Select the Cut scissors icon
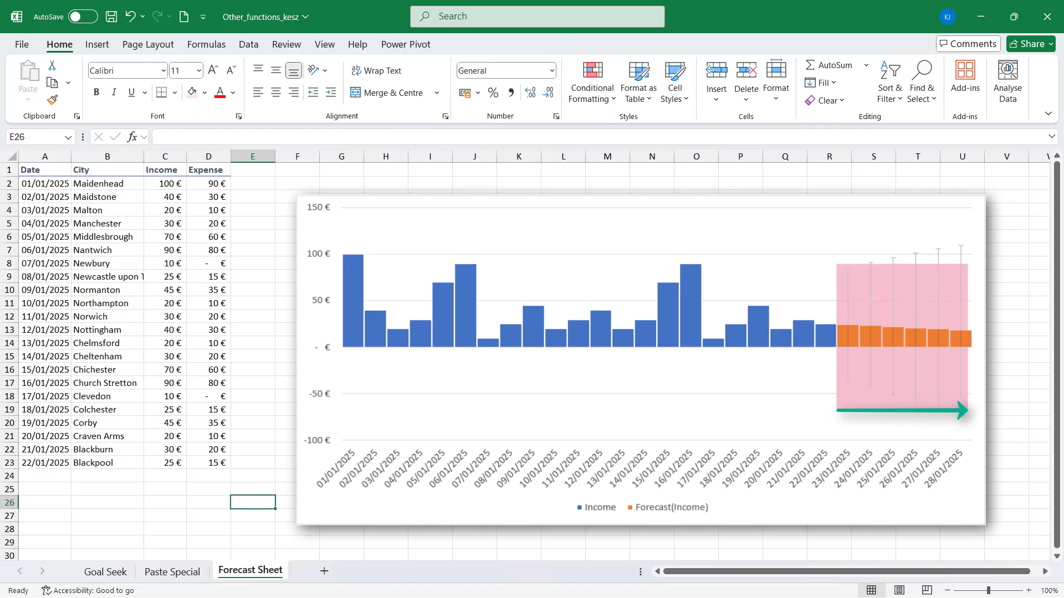 [52, 65]
